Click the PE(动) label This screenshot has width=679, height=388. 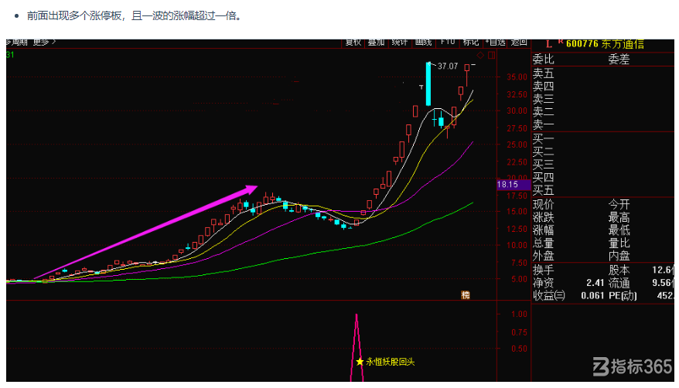[x=623, y=296]
